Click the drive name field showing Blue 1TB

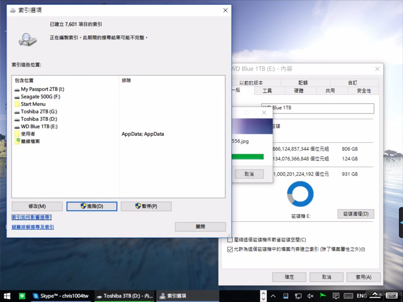click(x=318, y=108)
